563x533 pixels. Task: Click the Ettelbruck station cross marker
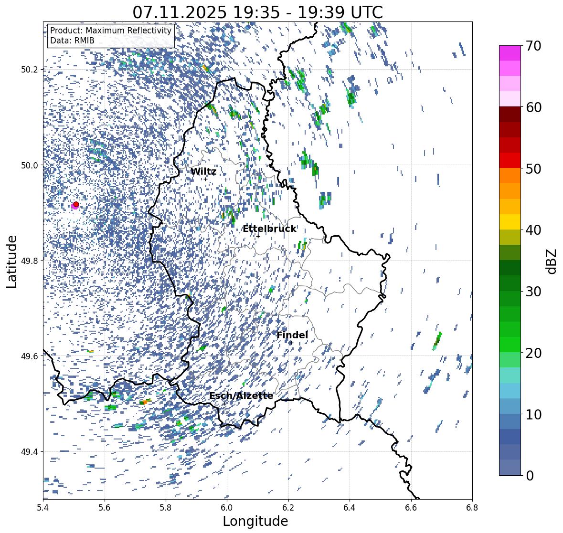pyautogui.click(x=258, y=236)
